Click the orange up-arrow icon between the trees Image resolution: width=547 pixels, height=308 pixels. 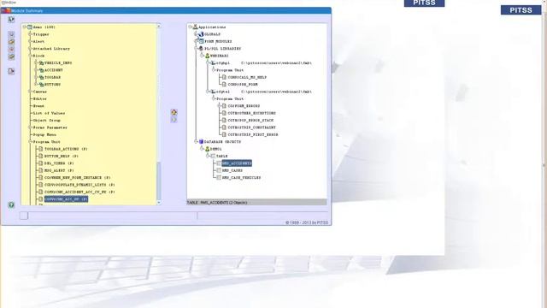(174, 112)
